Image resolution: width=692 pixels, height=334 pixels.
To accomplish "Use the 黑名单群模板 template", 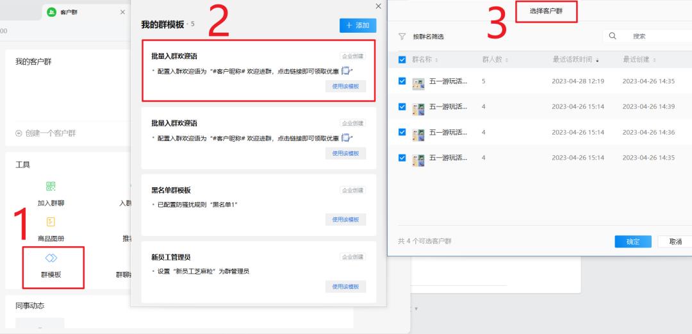I will 345,220.
